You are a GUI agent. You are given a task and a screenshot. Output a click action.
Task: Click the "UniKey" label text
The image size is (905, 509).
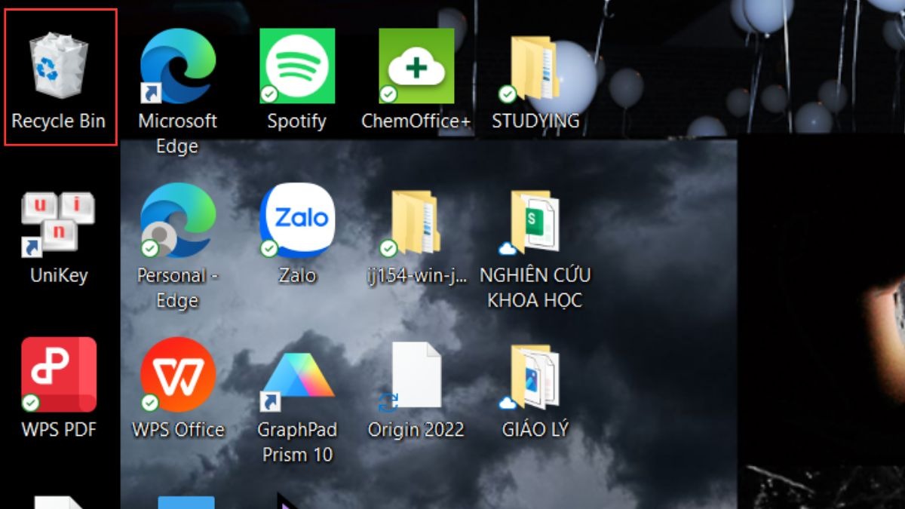(x=59, y=276)
